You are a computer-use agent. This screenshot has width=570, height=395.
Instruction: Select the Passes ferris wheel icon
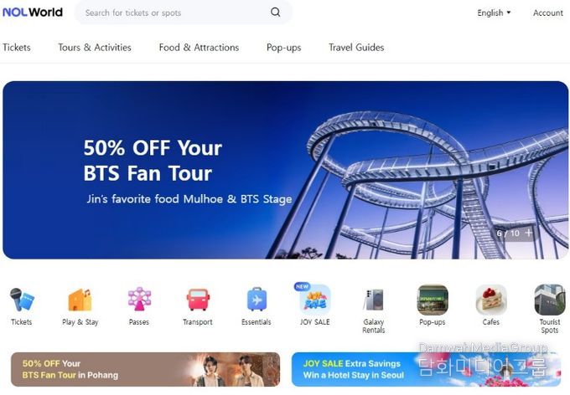(139, 299)
